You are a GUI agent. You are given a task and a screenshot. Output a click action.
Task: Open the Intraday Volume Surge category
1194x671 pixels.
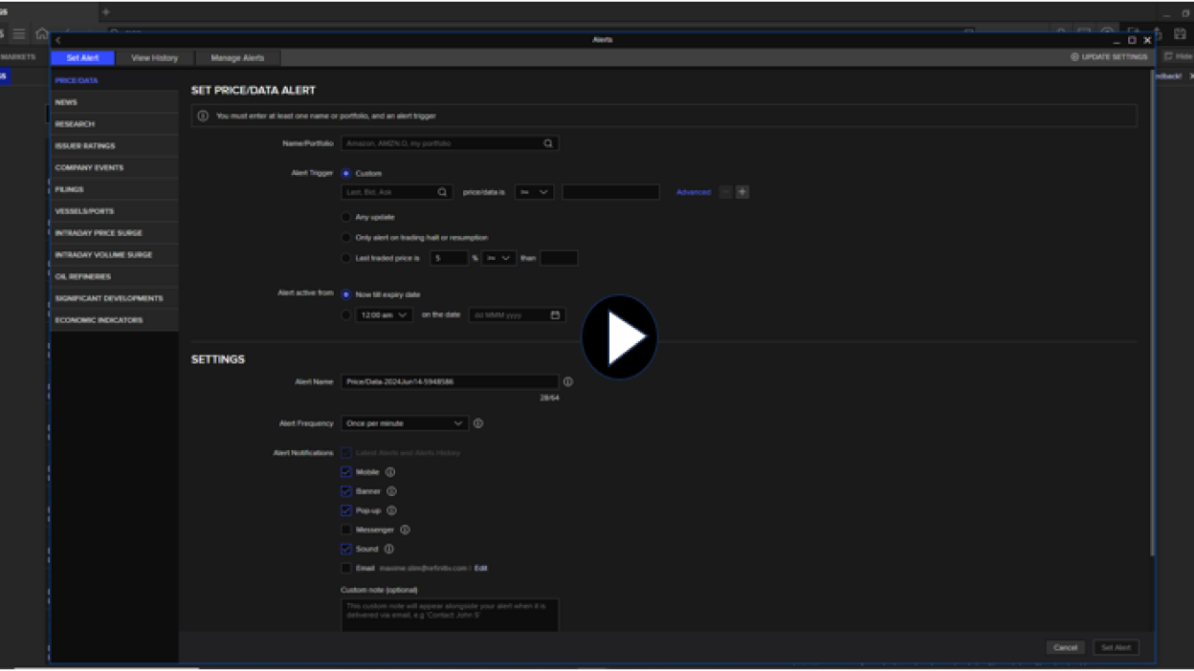[x=103, y=255]
